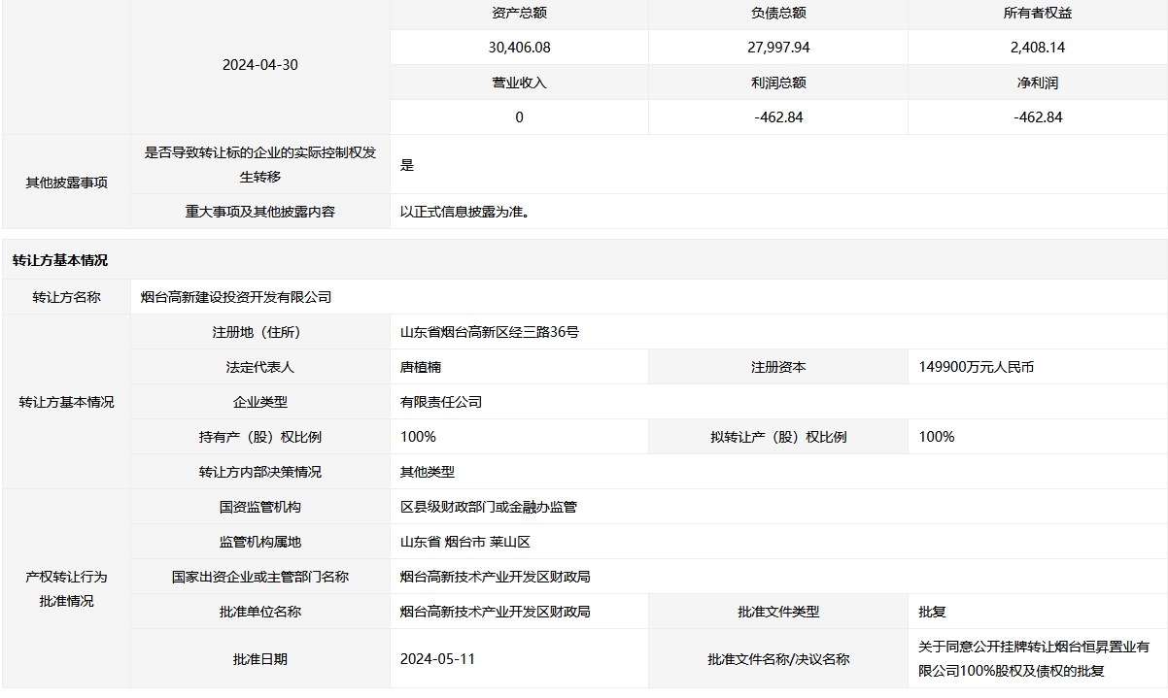Click owner's equity value 2,408.14
Screen dimensions: 1168x698
tap(1038, 47)
